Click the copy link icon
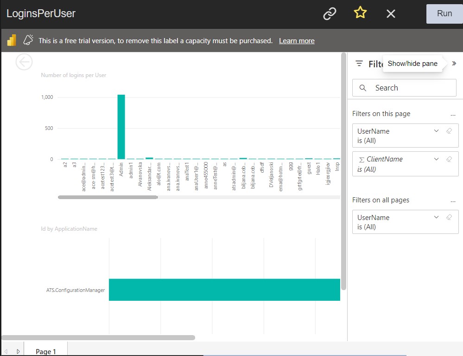The height and width of the screenshot is (356, 463). (330, 14)
